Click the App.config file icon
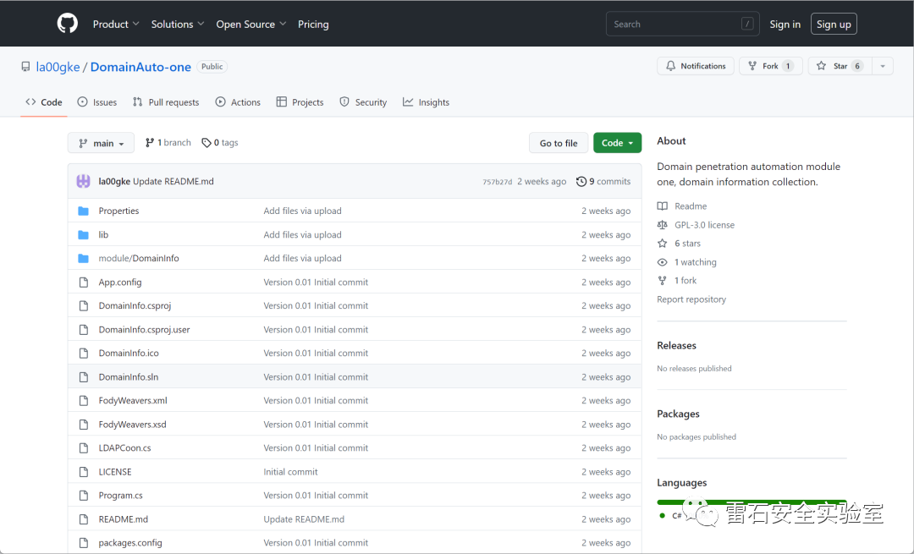This screenshot has width=914, height=554. point(83,282)
